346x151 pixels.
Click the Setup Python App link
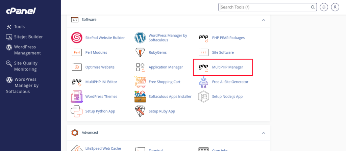pos(100,111)
